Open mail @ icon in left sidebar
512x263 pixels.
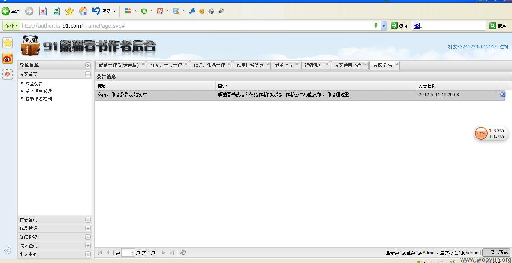8,74
